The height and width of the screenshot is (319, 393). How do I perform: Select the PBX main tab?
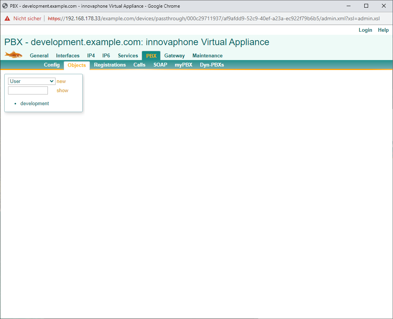click(x=151, y=56)
